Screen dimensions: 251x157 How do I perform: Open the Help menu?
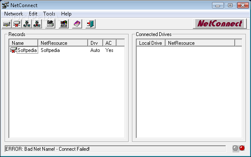[x=66, y=14]
